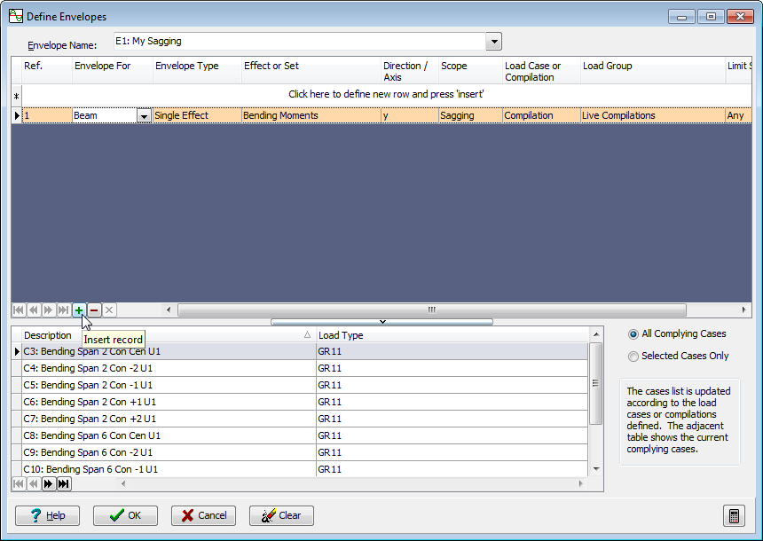Image resolution: width=763 pixels, height=541 pixels.
Task: Minimize the Define Envelopes window
Action: coord(681,17)
